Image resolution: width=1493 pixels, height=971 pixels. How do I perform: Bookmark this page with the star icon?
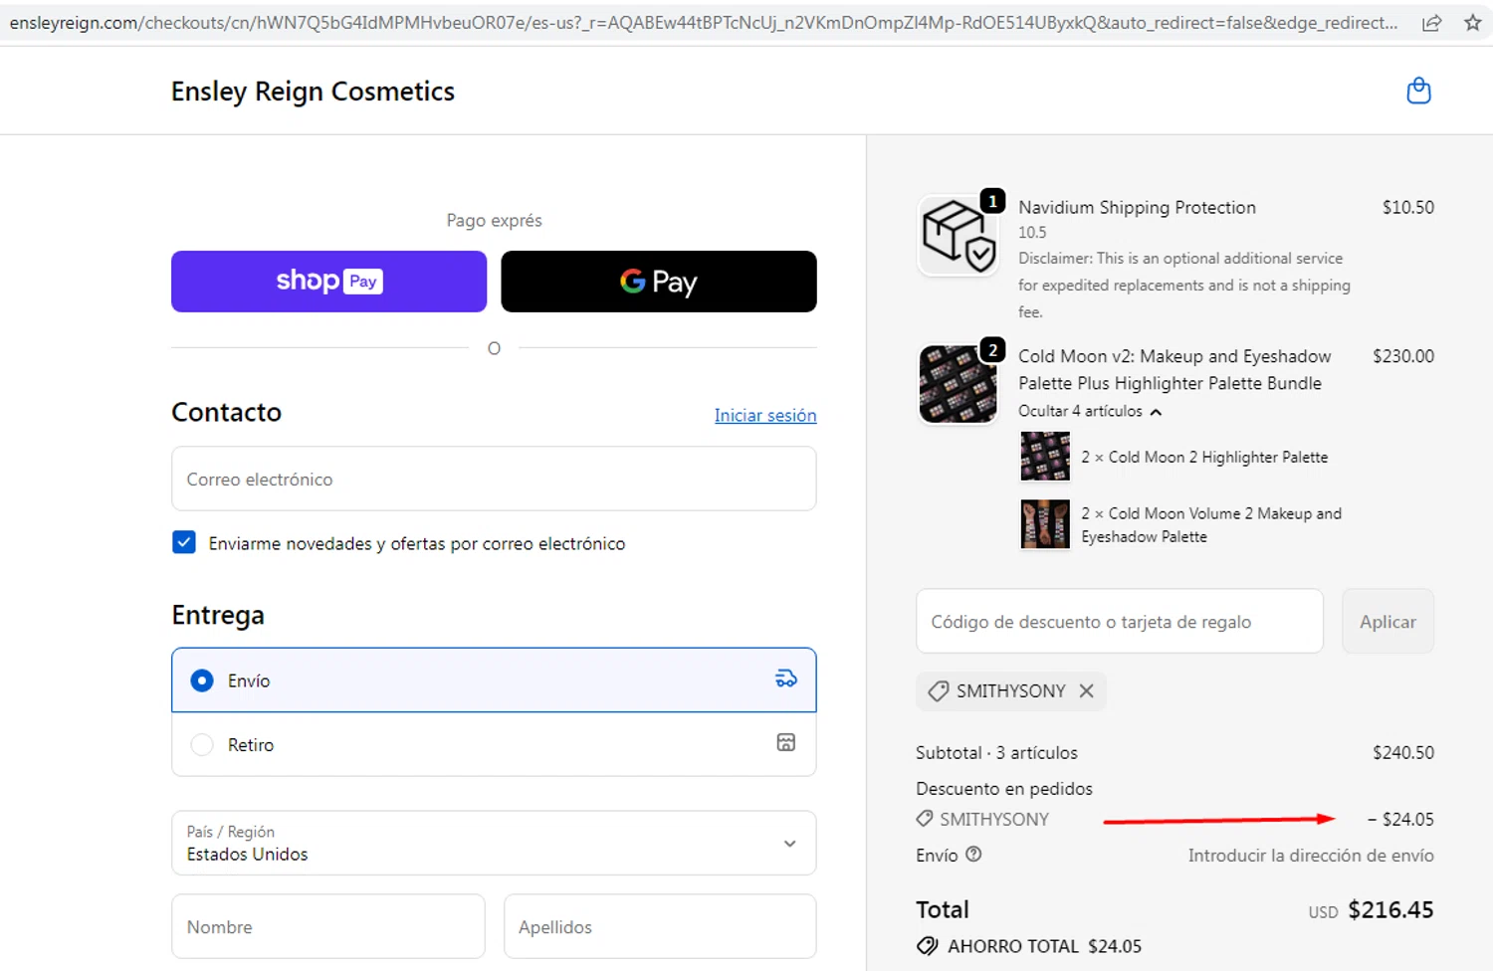1473,22
